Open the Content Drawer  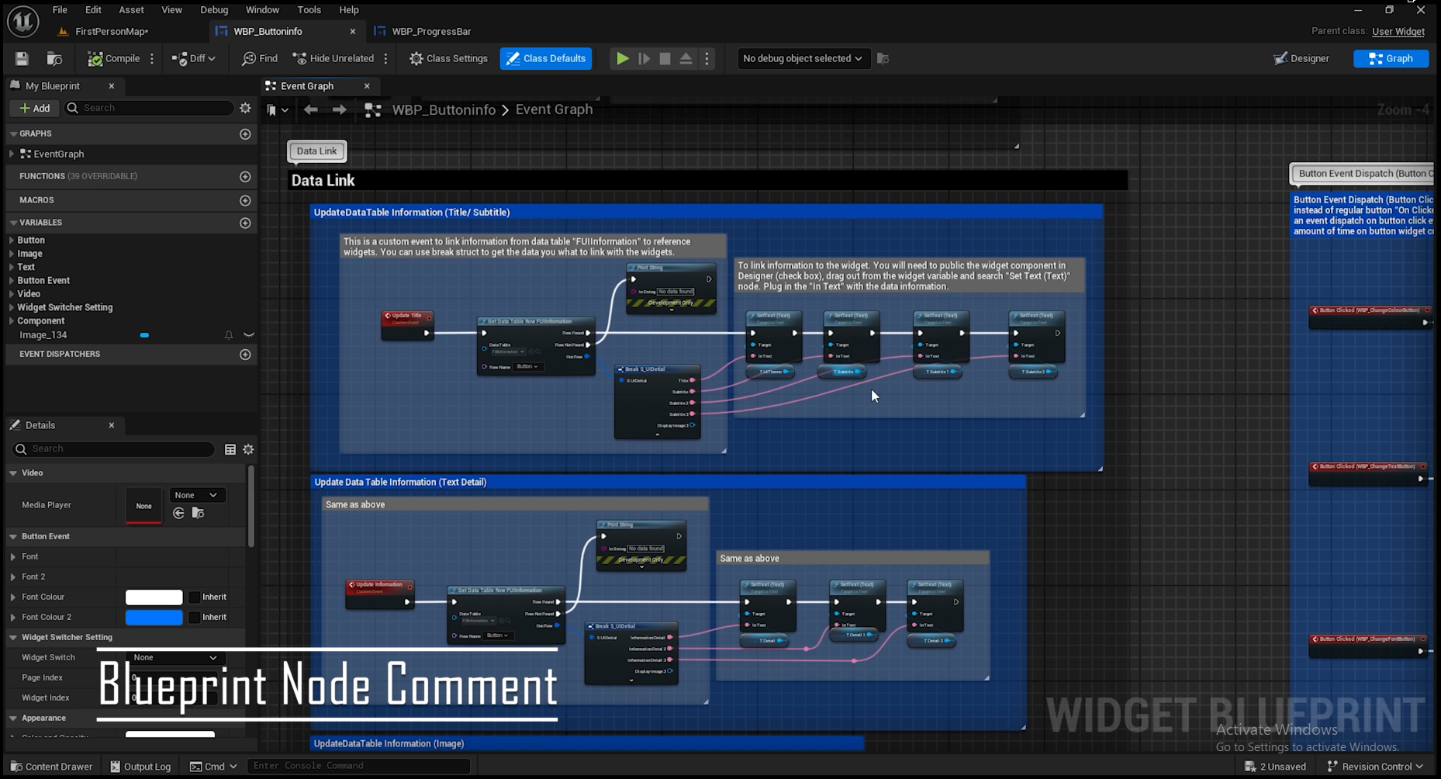51,767
